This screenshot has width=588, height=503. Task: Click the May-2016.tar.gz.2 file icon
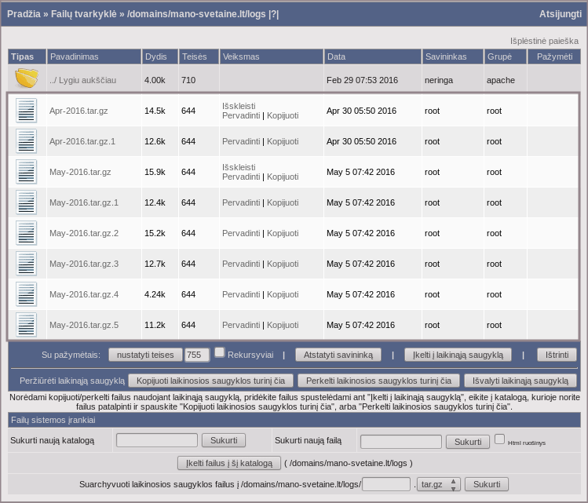click(27, 233)
